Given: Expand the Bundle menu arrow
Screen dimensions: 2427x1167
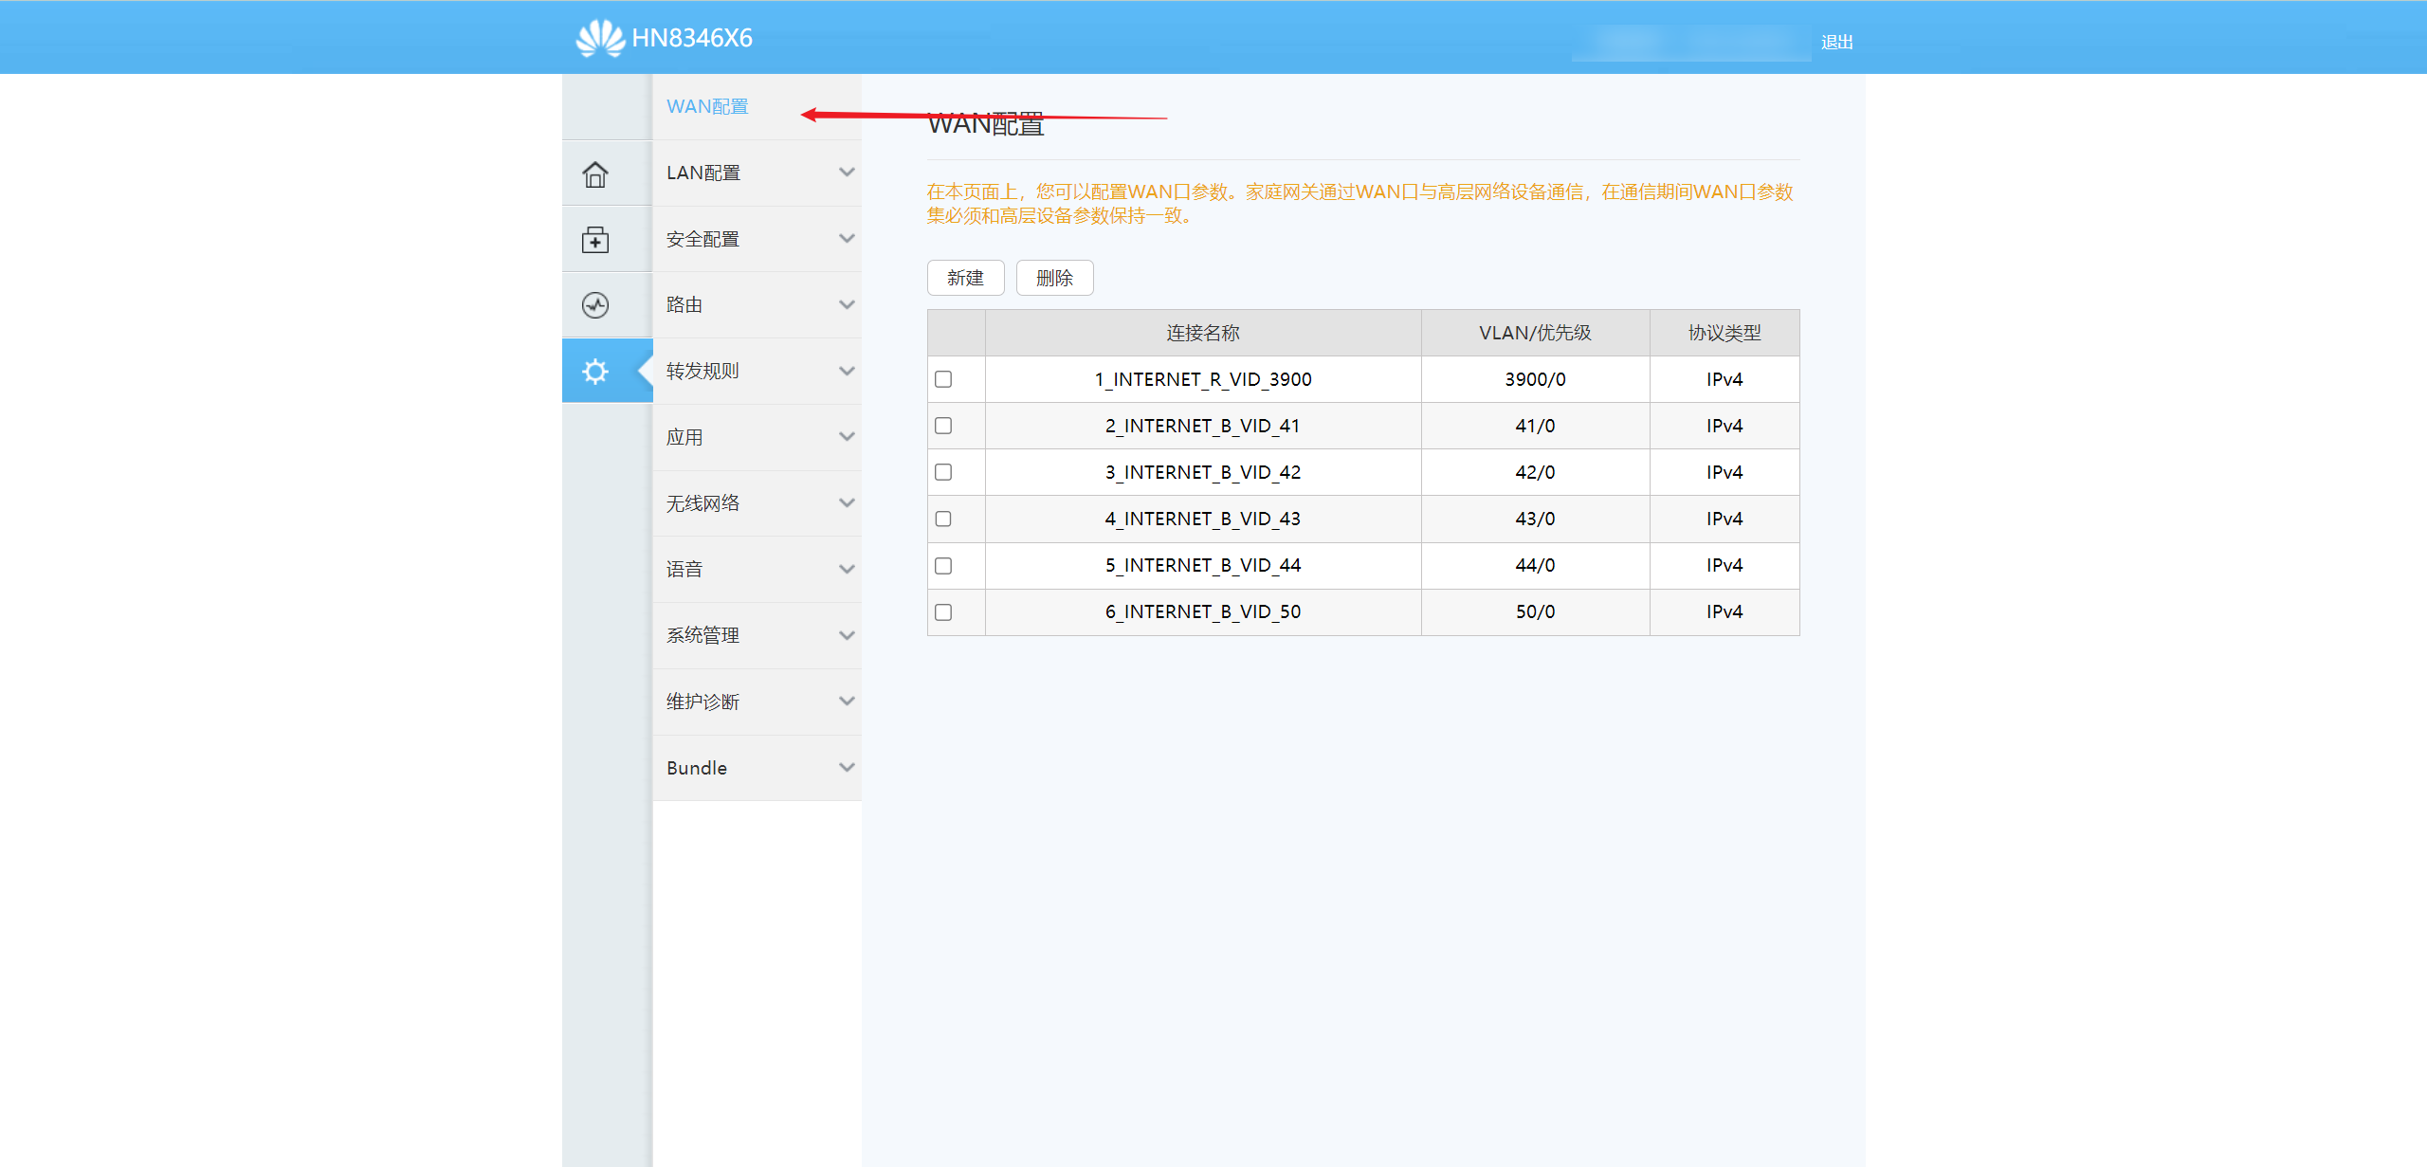Looking at the screenshot, I should coord(847,768).
